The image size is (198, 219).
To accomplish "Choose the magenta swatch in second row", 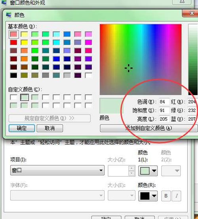I will 88,42.
